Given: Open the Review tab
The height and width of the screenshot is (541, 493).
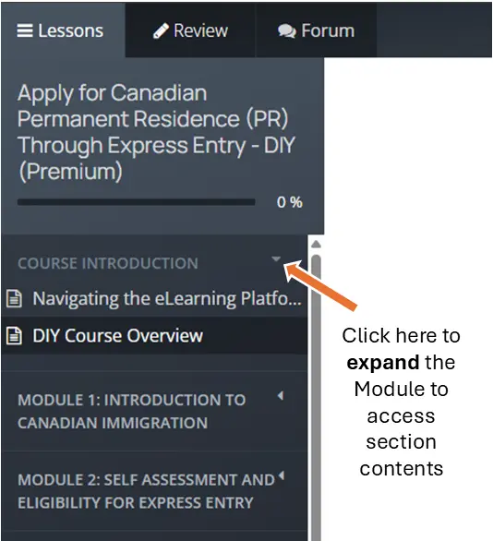Looking at the screenshot, I should [190, 30].
